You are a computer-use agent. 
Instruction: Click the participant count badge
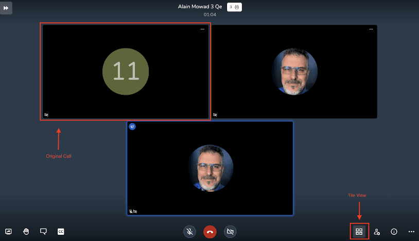(x=235, y=7)
